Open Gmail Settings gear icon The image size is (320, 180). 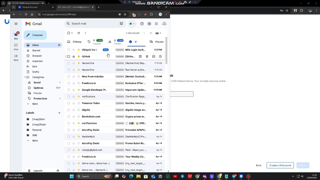click(x=149, y=24)
